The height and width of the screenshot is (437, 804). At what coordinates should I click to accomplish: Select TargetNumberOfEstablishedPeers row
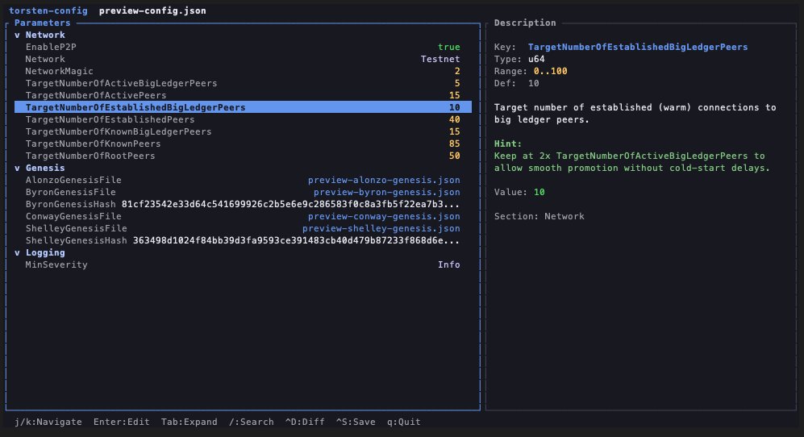pyautogui.click(x=243, y=119)
